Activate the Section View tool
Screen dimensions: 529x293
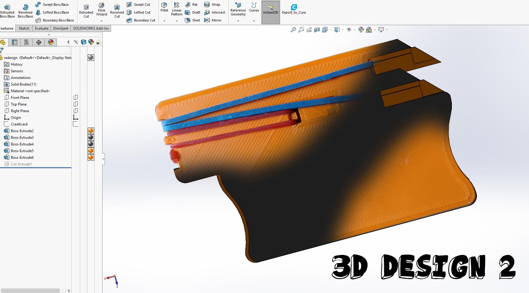tap(317, 29)
